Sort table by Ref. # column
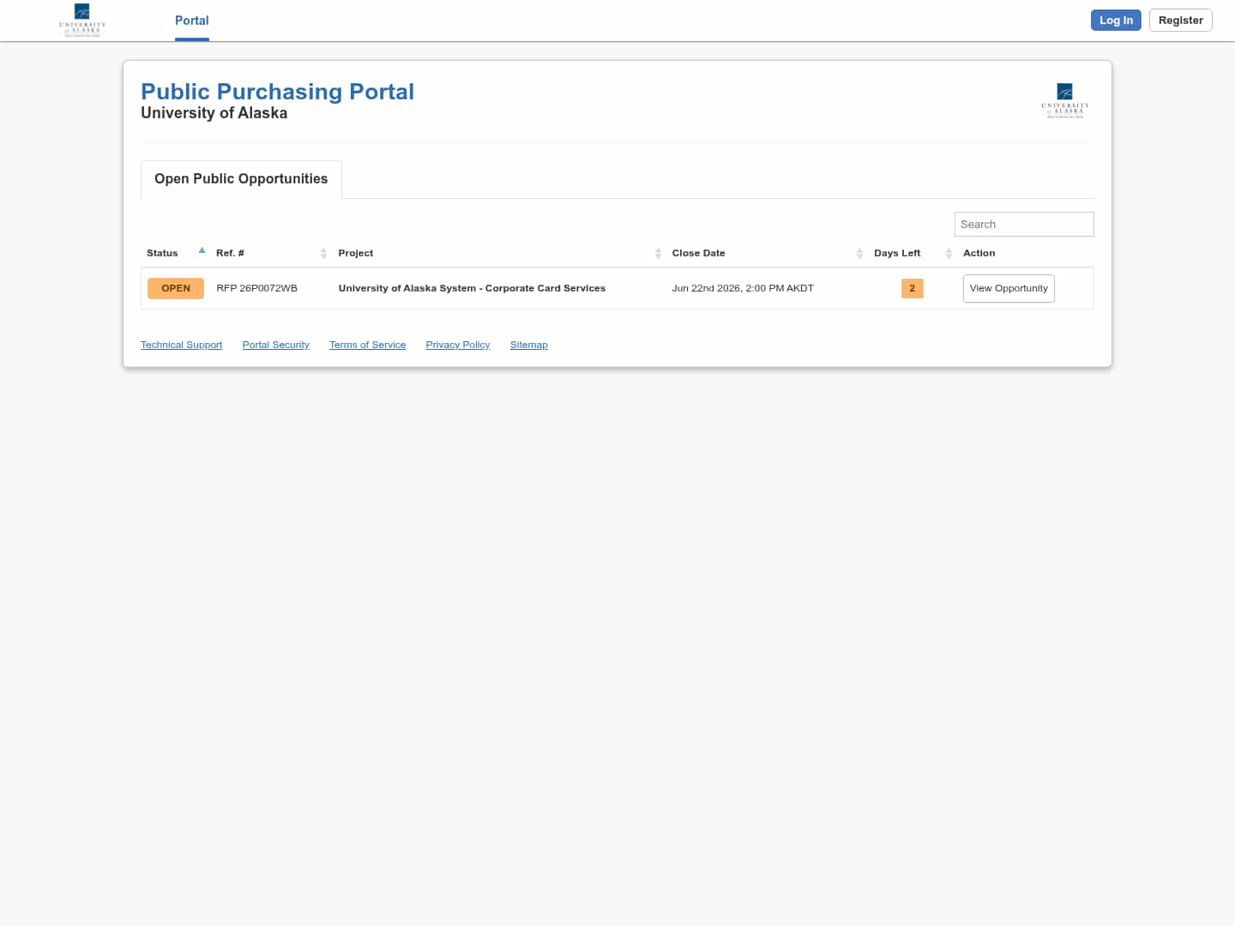The height and width of the screenshot is (926, 1235). pyautogui.click(x=271, y=253)
